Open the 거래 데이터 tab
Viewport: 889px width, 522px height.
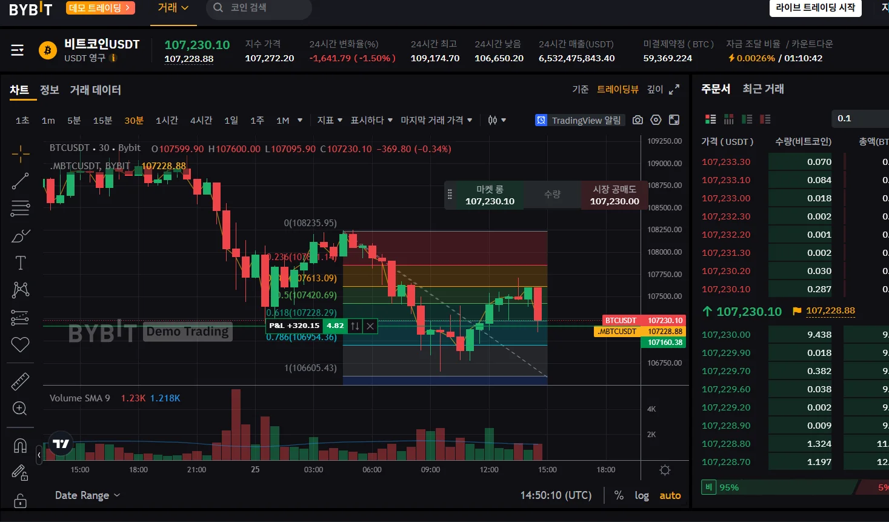(96, 90)
